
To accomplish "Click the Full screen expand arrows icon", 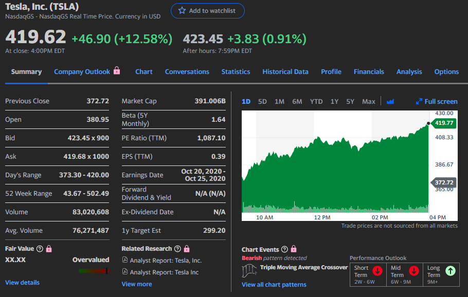I will 419,101.
